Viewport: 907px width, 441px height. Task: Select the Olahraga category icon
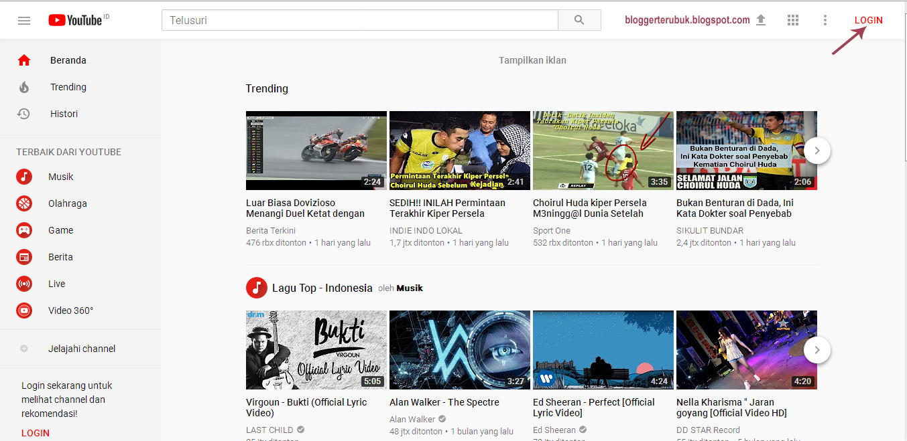[24, 203]
